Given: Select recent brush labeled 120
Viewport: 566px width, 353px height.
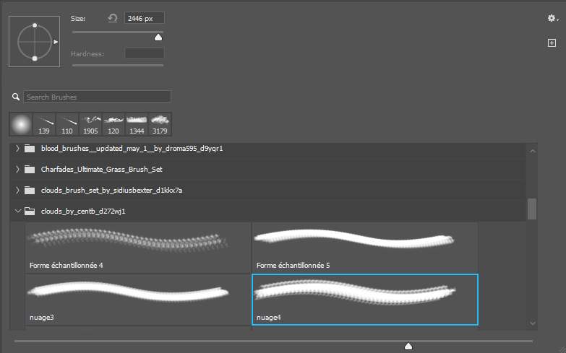Looking at the screenshot, I should tap(113, 123).
